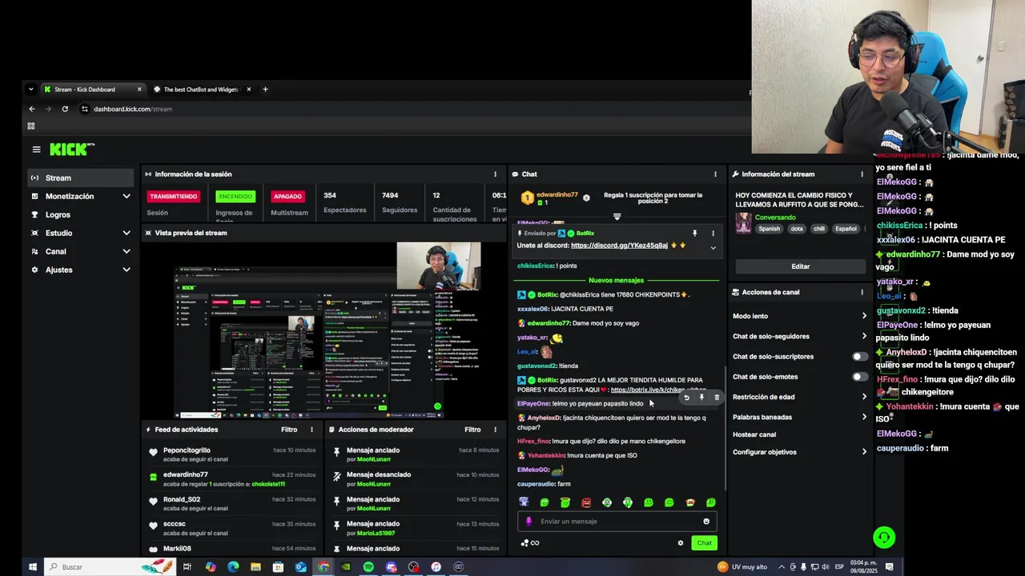The width and height of the screenshot is (1025, 576).
Task: Go back in browser history
Action: pyautogui.click(x=32, y=109)
